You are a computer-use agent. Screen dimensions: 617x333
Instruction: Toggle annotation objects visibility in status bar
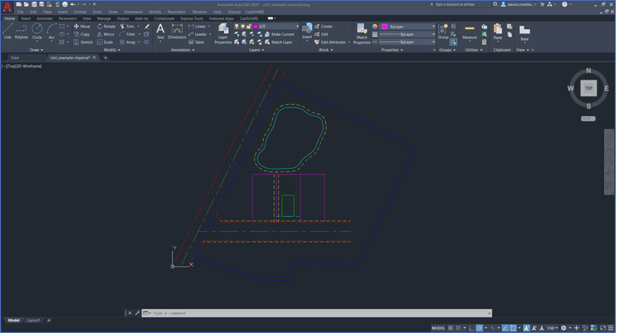pyautogui.click(x=526, y=328)
